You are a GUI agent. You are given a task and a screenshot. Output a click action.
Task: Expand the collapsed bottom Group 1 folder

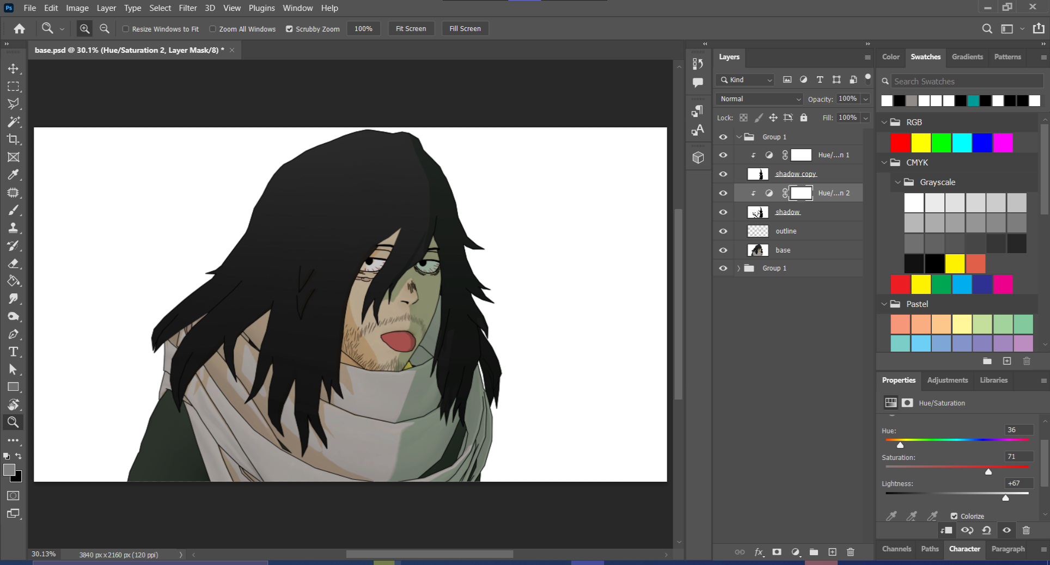[738, 268]
